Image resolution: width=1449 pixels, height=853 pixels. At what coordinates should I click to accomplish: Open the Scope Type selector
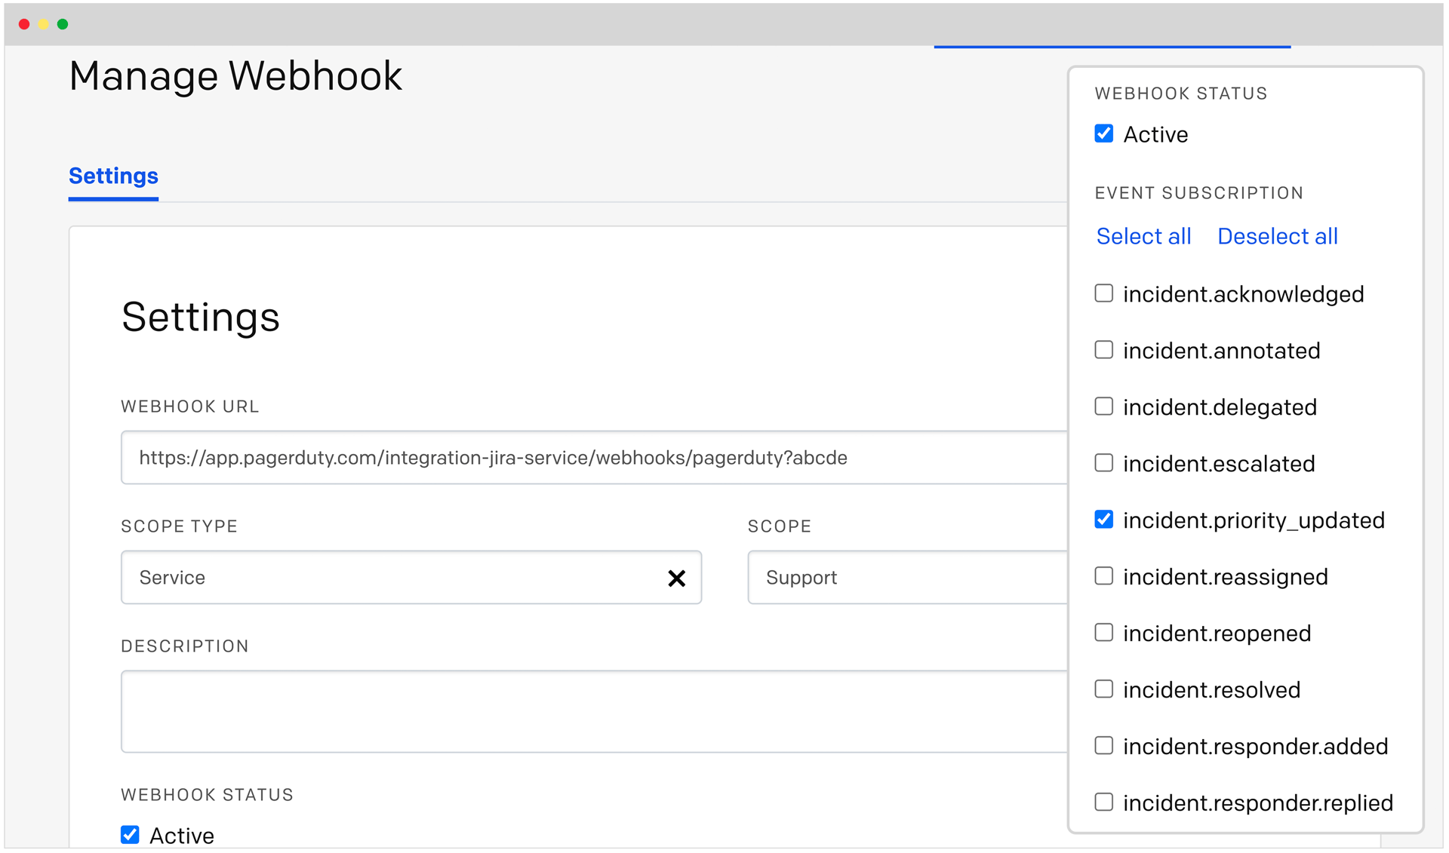(340, 578)
